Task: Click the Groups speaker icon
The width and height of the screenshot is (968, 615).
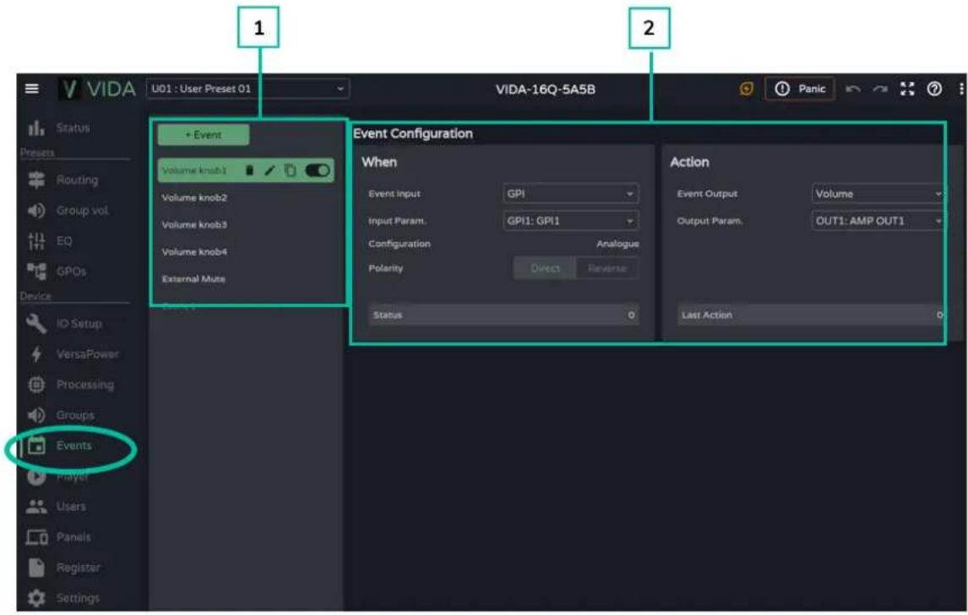Action: (x=36, y=414)
